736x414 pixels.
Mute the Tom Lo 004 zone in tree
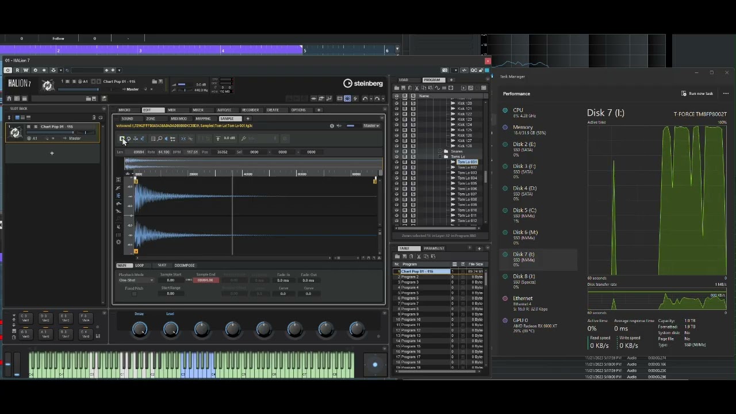click(405, 178)
